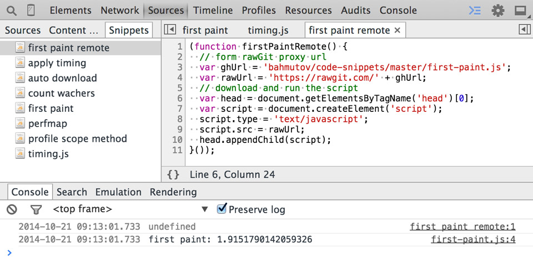Open first-paint.js:4 source link
This screenshot has width=533, height=263.
click(473, 240)
